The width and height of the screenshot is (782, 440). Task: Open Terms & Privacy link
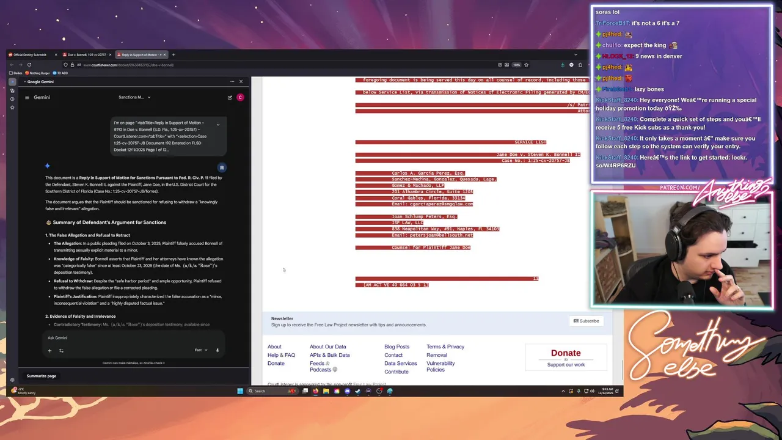pyautogui.click(x=445, y=346)
